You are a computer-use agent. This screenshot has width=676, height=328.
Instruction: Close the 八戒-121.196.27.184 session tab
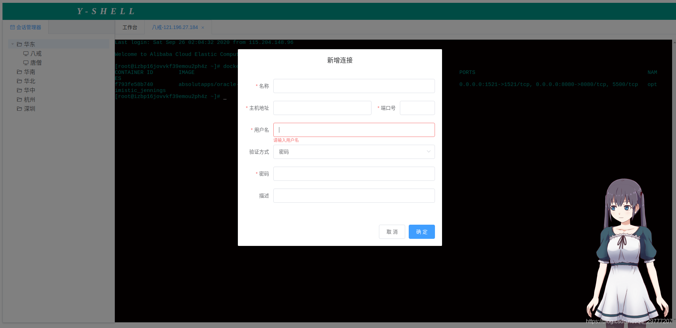tap(203, 27)
